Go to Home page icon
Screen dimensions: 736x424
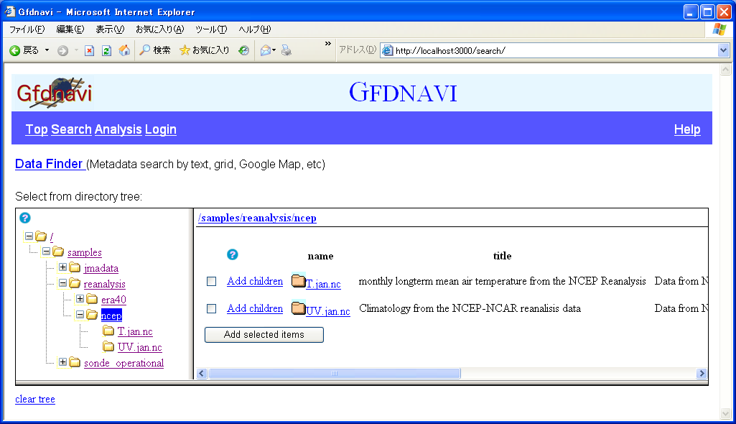click(x=124, y=50)
